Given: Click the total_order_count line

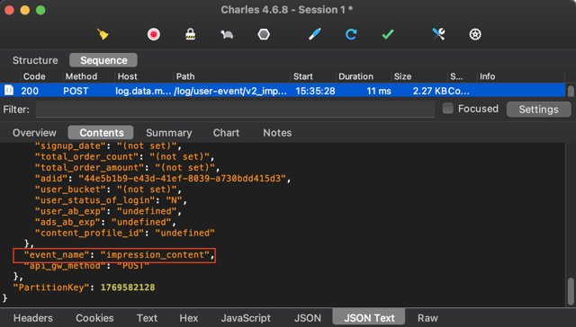Looking at the screenshot, I should [x=124, y=157].
